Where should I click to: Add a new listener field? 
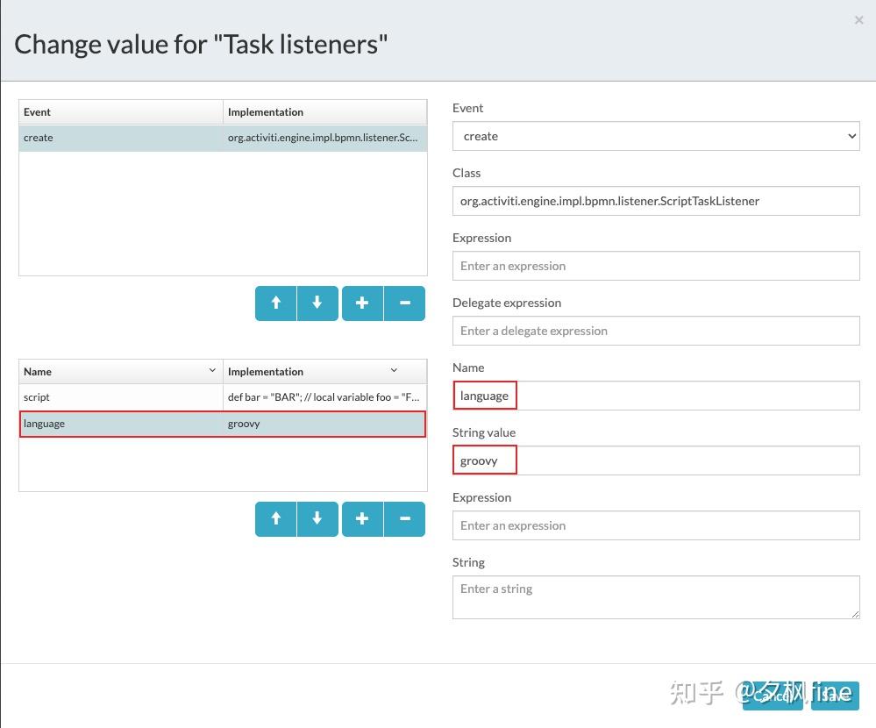(361, 518)
